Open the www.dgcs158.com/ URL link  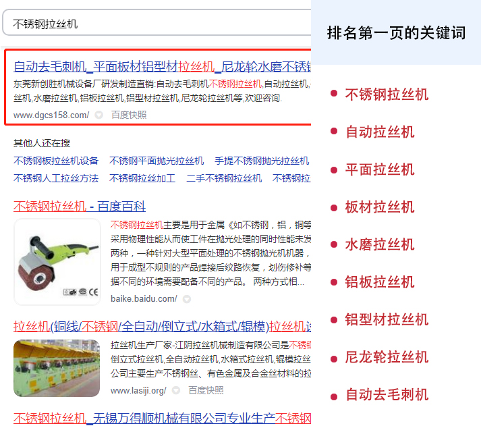click(51, 115)
